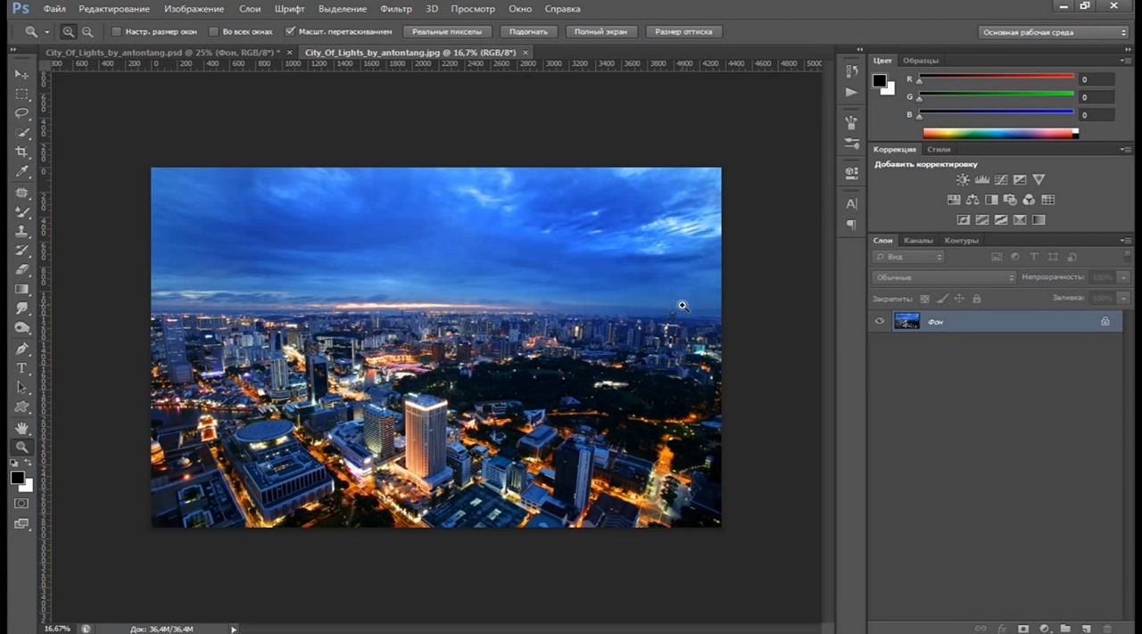Select the Eraser tool
The height and width of the screenshot is (634, 1142).
coord(22,270)
